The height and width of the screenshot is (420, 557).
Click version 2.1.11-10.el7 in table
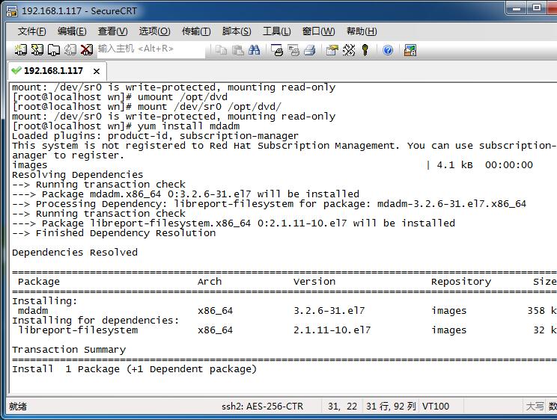[x=332, y=330]
